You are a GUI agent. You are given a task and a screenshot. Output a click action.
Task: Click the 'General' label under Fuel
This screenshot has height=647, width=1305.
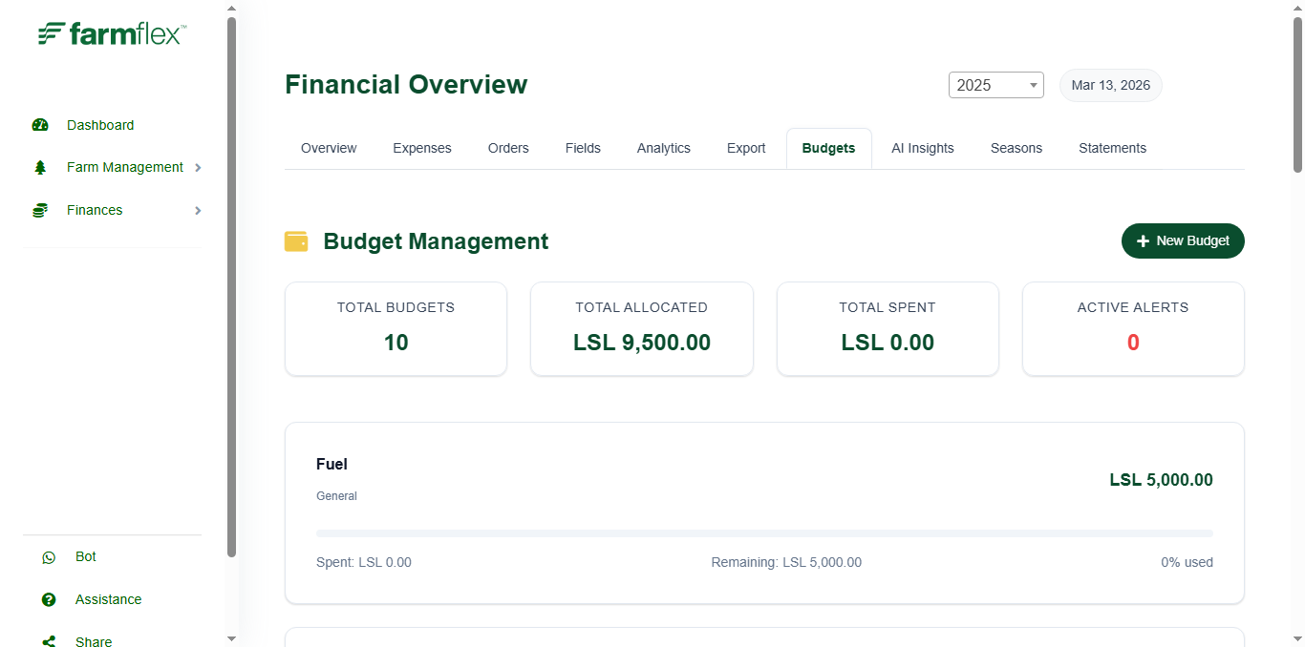point(336,496)
